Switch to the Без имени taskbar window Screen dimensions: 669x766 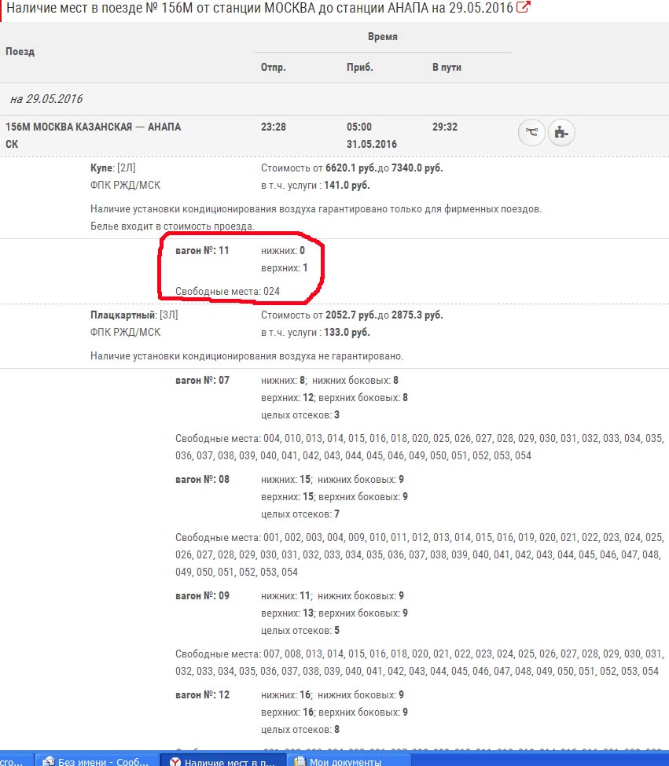pyautogui.click(x=96, y=761)
